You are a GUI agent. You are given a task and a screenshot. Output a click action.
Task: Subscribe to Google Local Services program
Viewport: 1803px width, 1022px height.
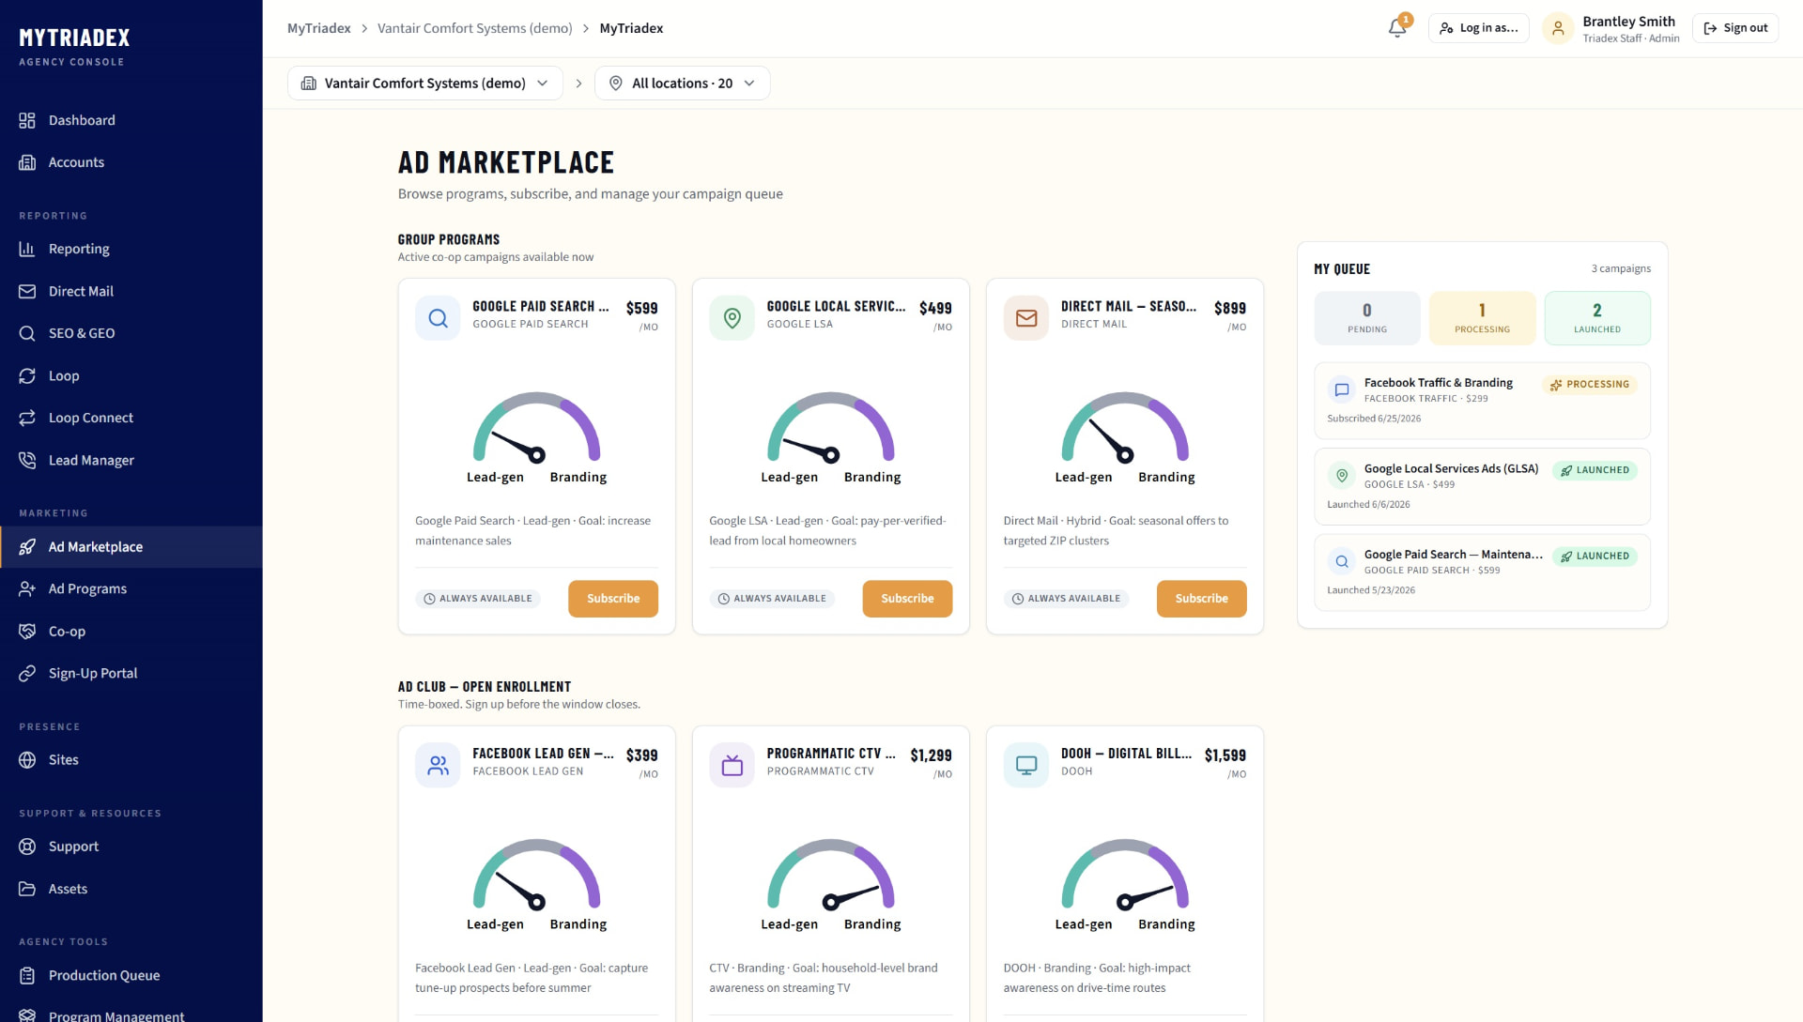point(907,599)
